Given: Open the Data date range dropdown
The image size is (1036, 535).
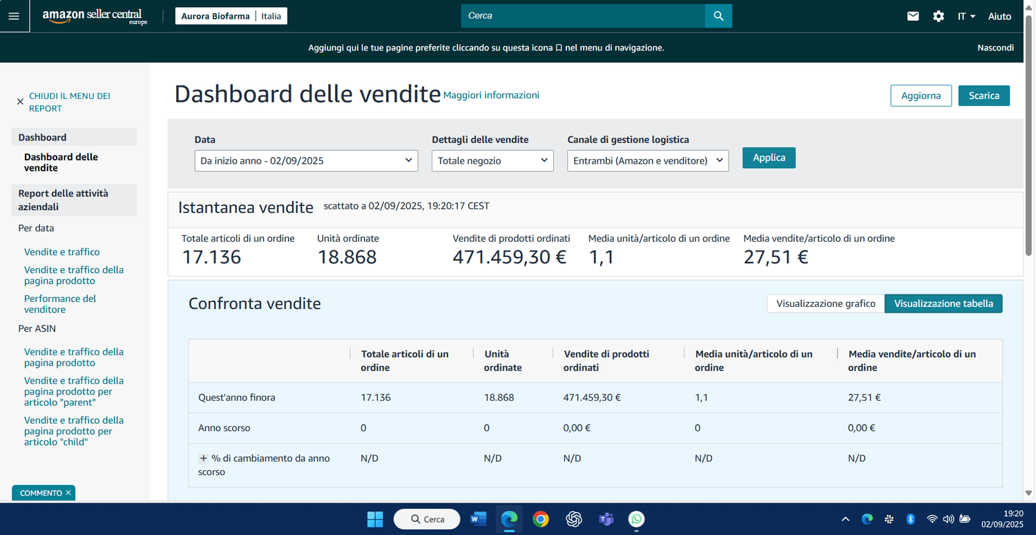Looking at the screenshot, I should coord(306,161).
